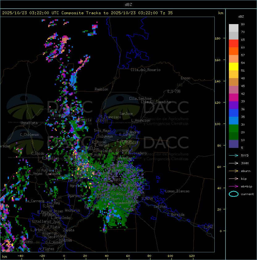Click the 'C_Chilenos' map label
The image size is (257, 260).
coord(29,135)
